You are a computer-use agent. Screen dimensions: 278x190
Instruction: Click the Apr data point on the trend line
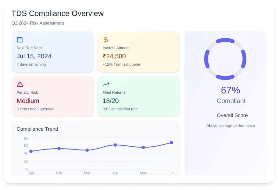click(x=115, y=145)
